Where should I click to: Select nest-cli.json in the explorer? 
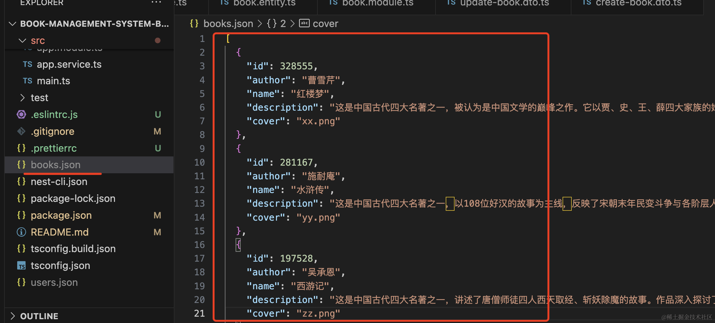(59, 182)
